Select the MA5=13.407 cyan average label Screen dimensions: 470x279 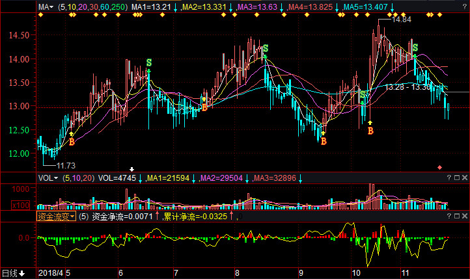(x=365, y=7)
